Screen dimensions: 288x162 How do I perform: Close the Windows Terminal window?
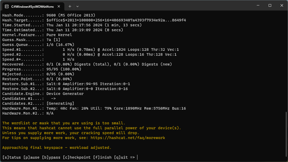[282, 5]
